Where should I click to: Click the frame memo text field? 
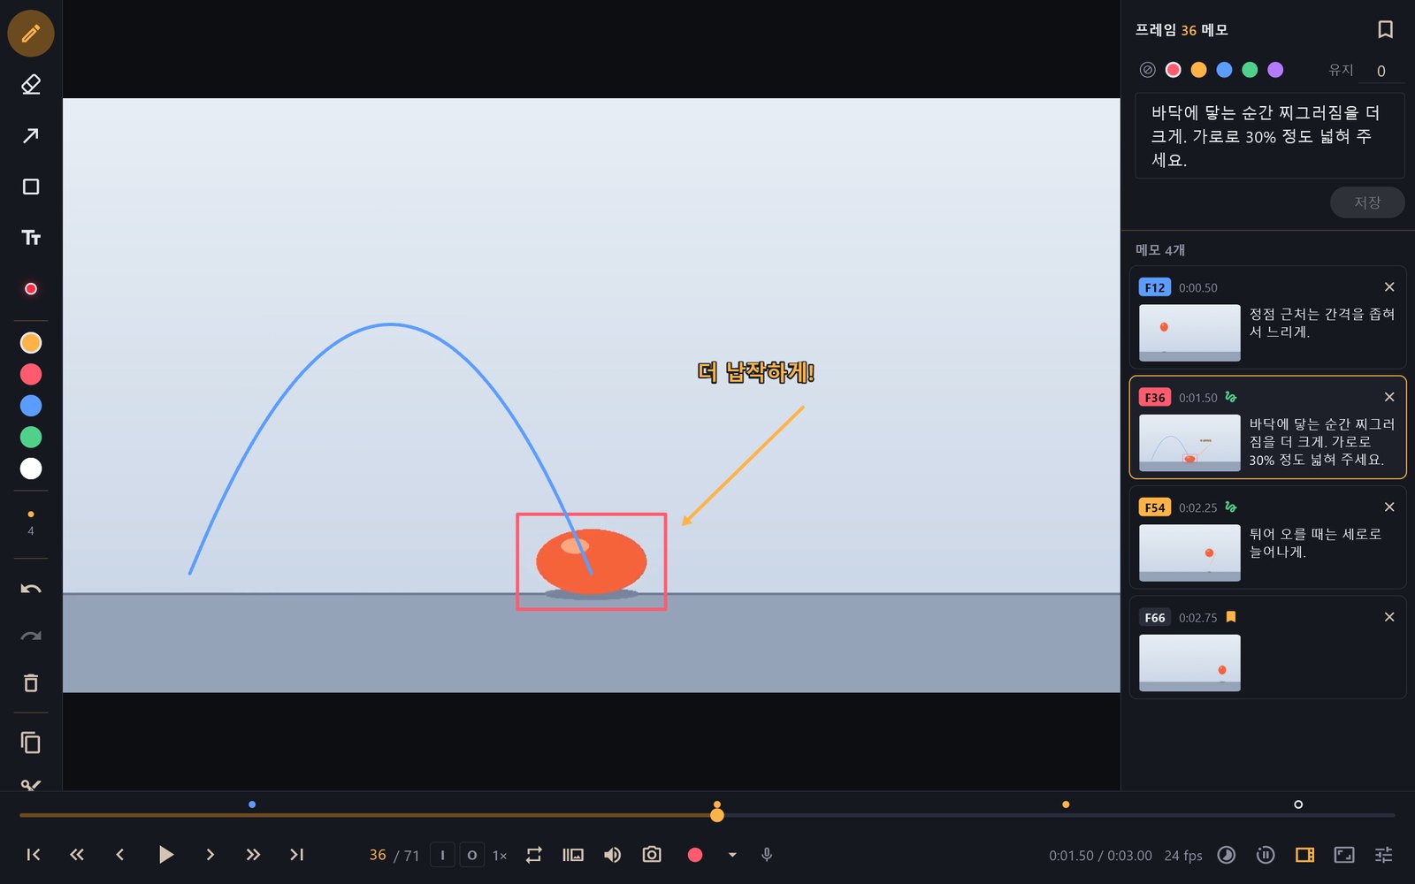tap(1270, 136)
